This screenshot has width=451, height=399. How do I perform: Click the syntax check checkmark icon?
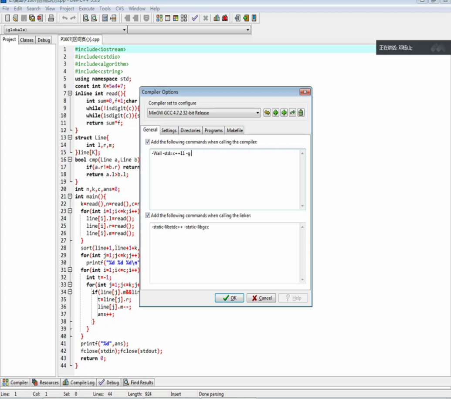(x=195, y=18)
